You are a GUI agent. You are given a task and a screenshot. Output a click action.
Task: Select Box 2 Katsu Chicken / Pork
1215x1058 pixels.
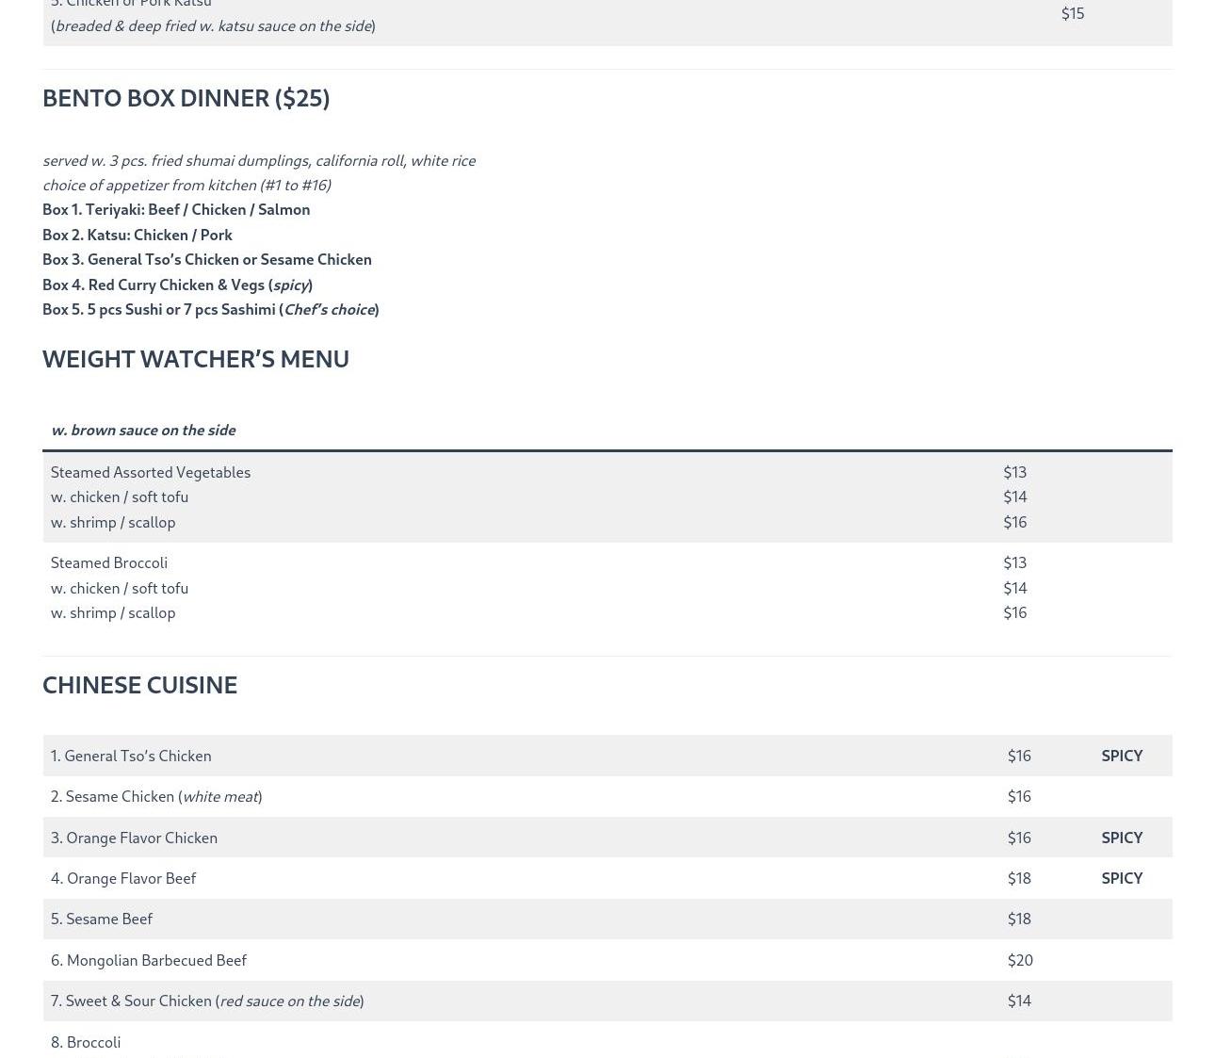point(138,235)
